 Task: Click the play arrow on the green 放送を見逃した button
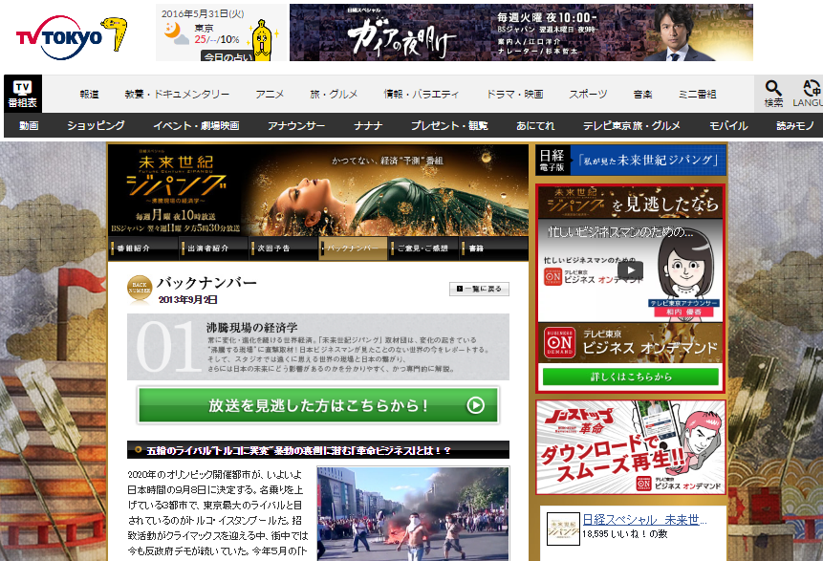[x=475, y=405]
